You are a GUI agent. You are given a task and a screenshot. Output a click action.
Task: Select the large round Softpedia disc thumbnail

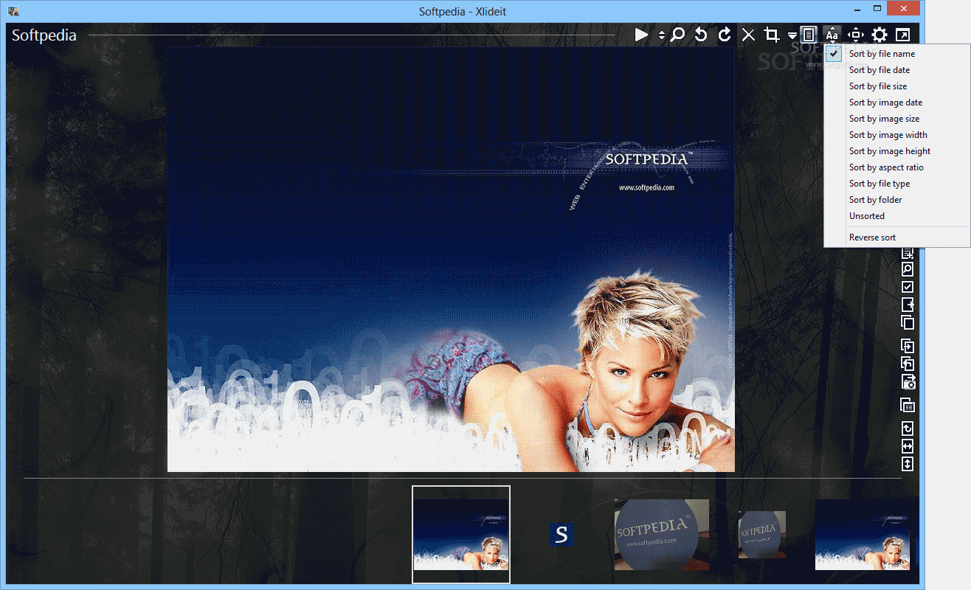click(x=662, y=535)
